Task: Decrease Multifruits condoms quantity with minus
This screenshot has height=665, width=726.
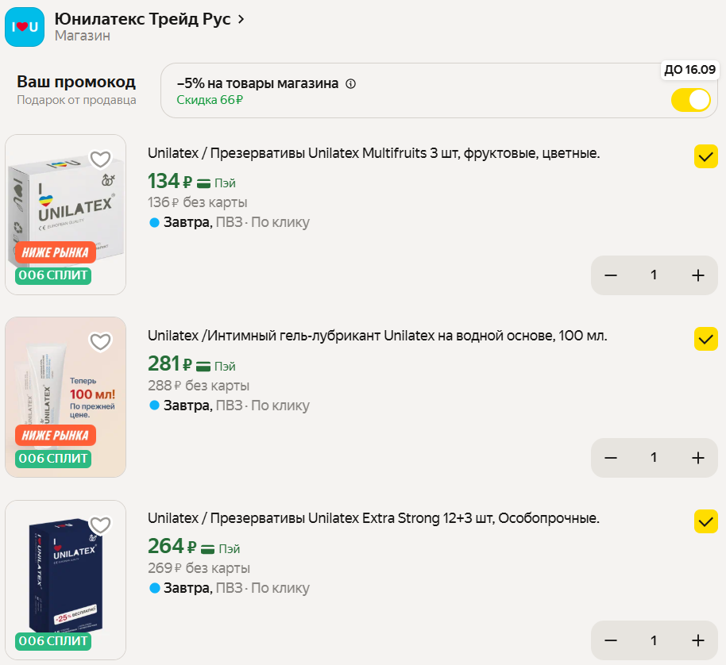Action: point(611,275)
